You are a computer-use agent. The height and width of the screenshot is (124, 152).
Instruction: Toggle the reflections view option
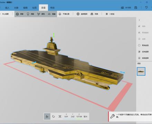coord(51,14)
